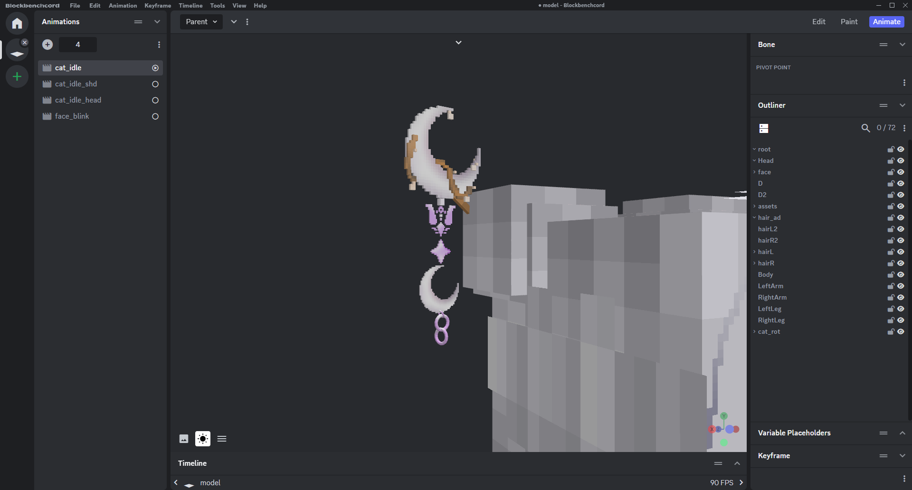The height and width of the screenshot is (490, 912).
Task: Open the Keyframe menu
Action: point(158,6)
